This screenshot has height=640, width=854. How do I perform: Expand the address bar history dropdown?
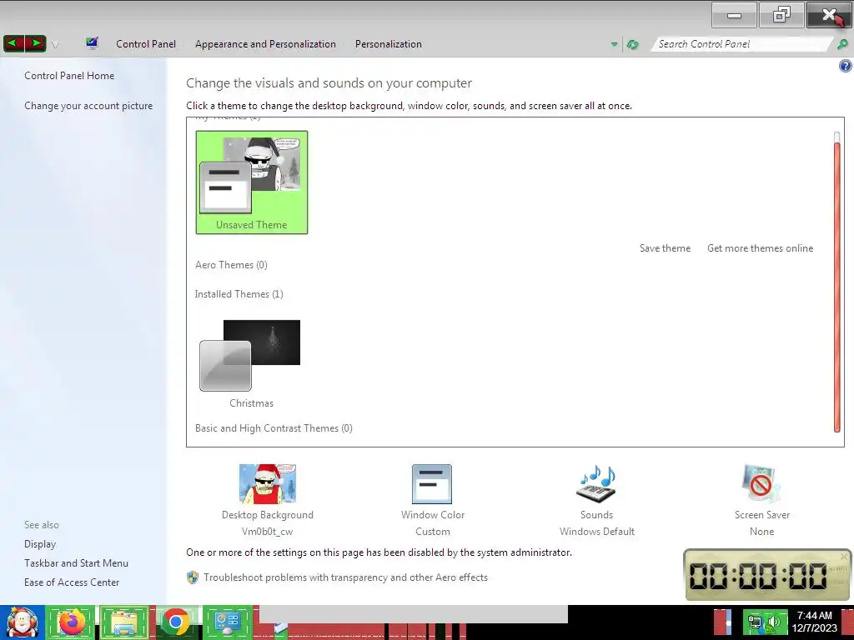614,44
